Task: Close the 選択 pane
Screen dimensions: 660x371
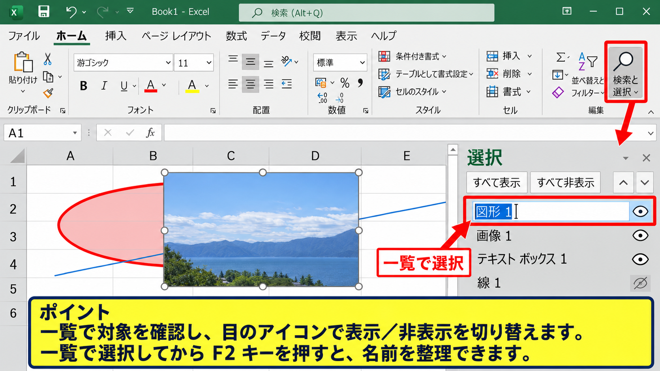Action: coord(646,158)
